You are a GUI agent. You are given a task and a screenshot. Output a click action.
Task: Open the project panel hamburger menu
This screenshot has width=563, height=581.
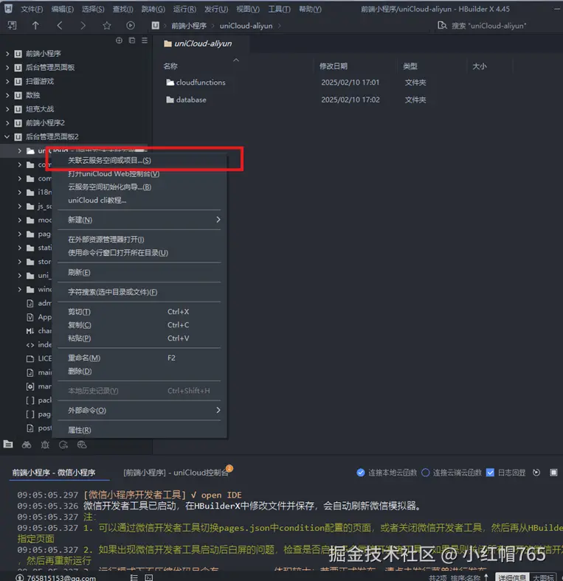tap(145, 41)
